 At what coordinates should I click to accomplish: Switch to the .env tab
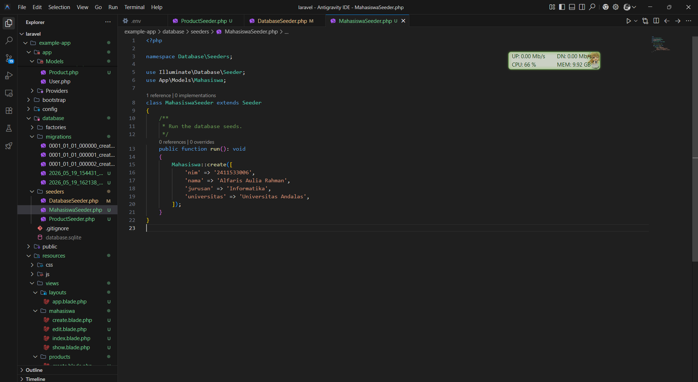(x=142, y=21)
